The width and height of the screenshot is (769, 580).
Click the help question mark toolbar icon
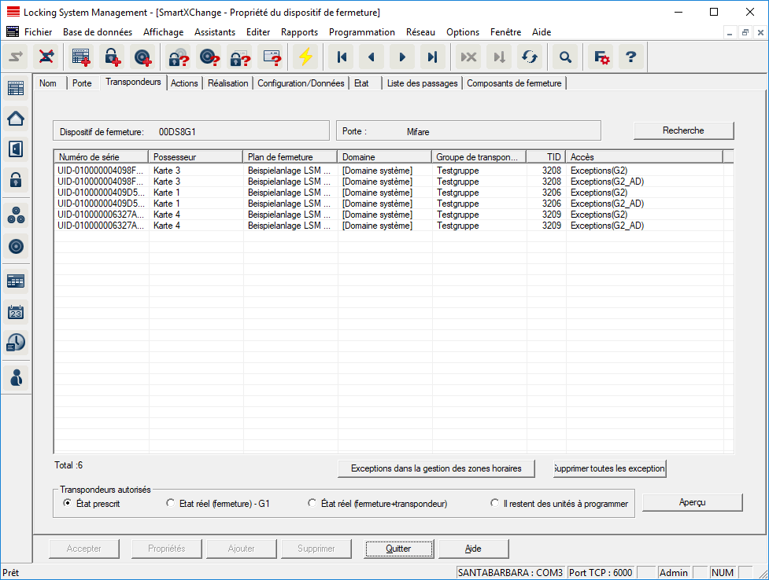pos(630,57)
